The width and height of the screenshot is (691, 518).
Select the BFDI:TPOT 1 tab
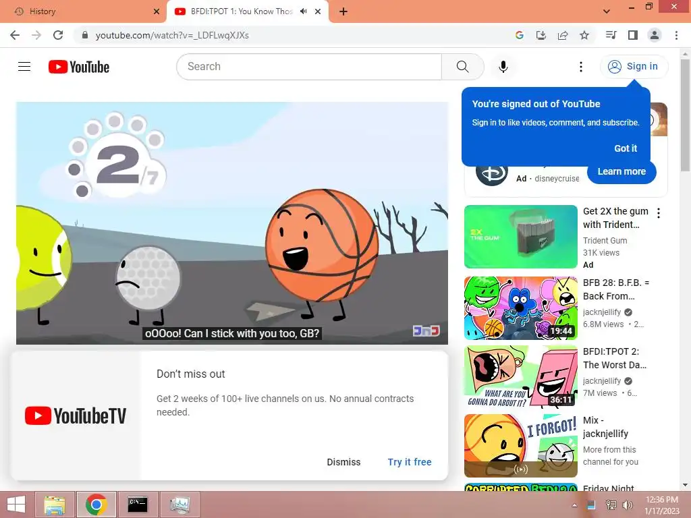pyautogui.click(x=242, y=11)
